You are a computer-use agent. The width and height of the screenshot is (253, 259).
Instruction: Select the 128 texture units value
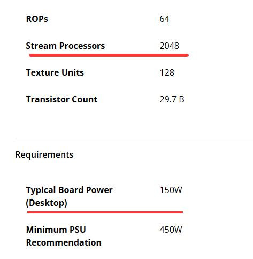click(167, 72)
